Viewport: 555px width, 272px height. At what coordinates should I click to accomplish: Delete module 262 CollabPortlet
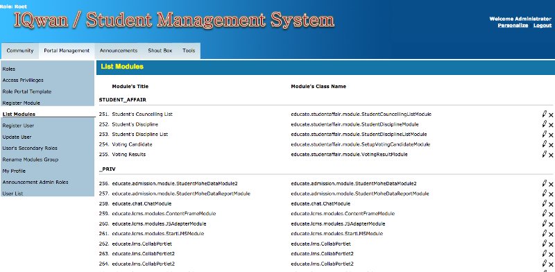pyautogui.click(x=551, y=244)
